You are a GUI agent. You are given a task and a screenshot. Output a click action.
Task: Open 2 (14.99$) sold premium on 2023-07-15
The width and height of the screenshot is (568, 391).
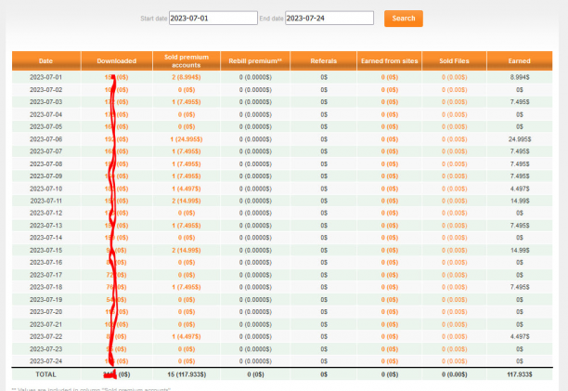187,250
